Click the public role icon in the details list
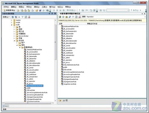Screen dimensions: 149x113 point(62,67)
